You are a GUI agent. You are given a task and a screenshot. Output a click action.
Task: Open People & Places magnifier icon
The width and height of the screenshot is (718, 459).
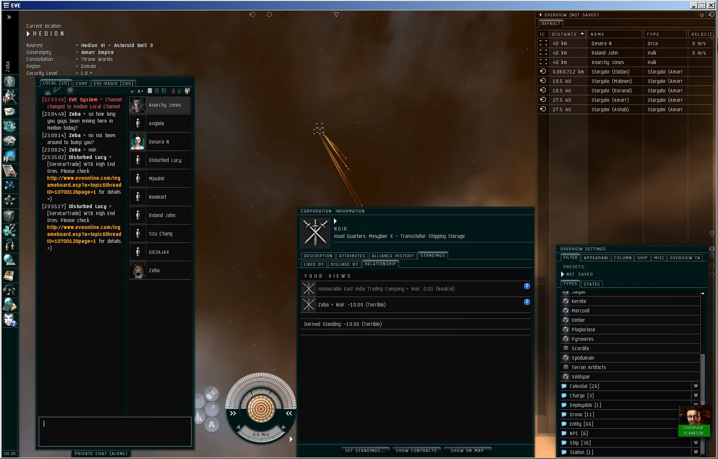click(x=9, y=96)
